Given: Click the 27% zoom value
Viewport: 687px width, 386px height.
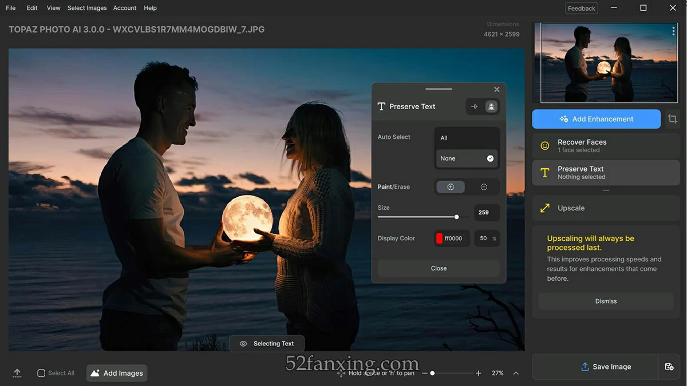Looking at the screenshot, I should pos(498,373).
